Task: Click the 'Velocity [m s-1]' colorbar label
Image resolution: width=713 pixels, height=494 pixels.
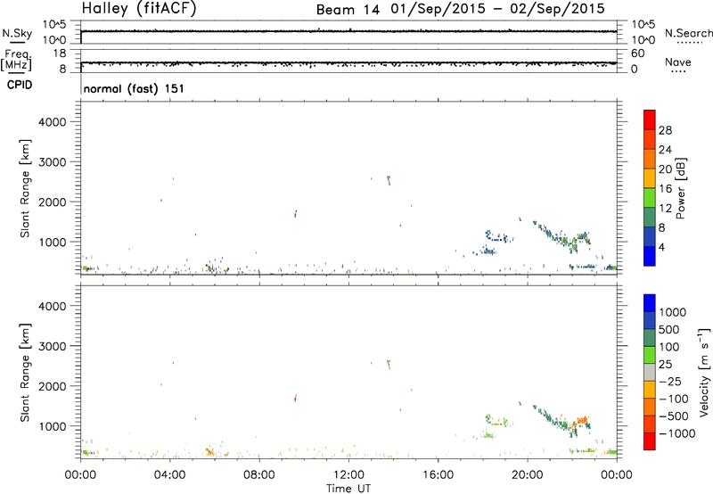Action: click(704, 372)
